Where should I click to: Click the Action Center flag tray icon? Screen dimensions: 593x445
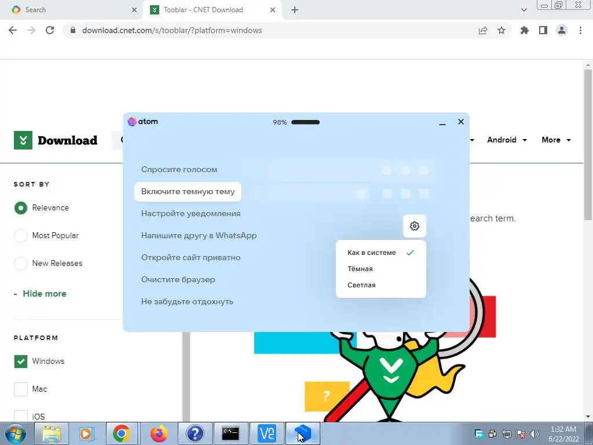(x=521, y=434)
